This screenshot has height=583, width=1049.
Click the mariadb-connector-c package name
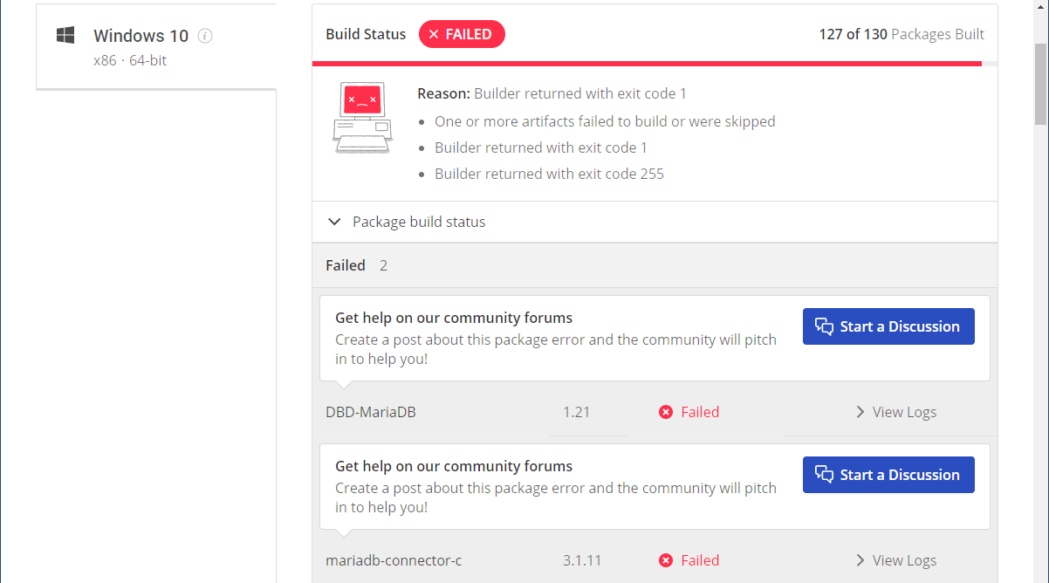[x=394, y=560]
